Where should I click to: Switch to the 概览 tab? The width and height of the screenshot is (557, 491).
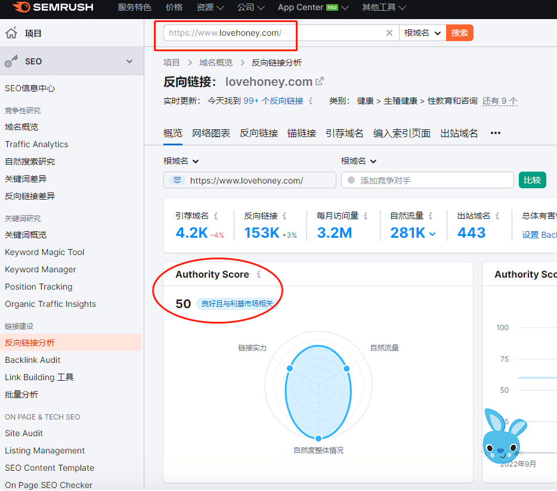pyautogui.click(x=172, y=133)
